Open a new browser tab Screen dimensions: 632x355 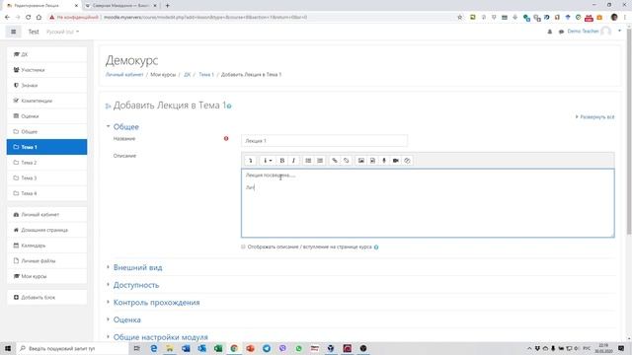point(167,6)
